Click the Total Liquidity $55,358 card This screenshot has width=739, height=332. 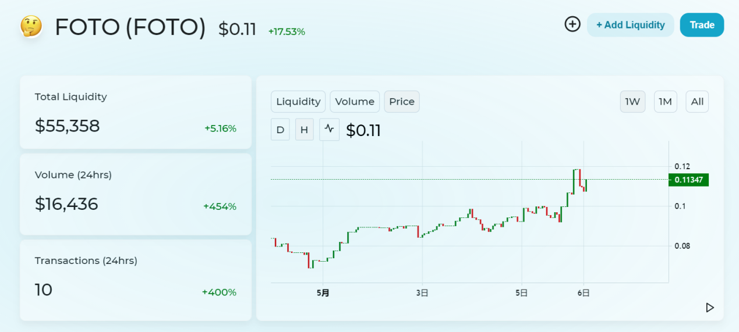pyautogui.click(x=136, y=112)
